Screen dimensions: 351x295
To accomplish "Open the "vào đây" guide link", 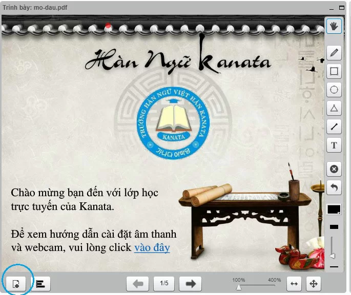I will pyautogui.click(x=152, y=248).
